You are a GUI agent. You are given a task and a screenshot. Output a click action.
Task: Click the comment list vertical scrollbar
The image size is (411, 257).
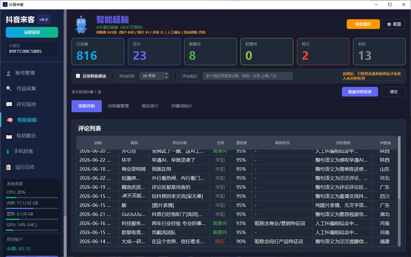pyautogui.click(x=399, y=192)
